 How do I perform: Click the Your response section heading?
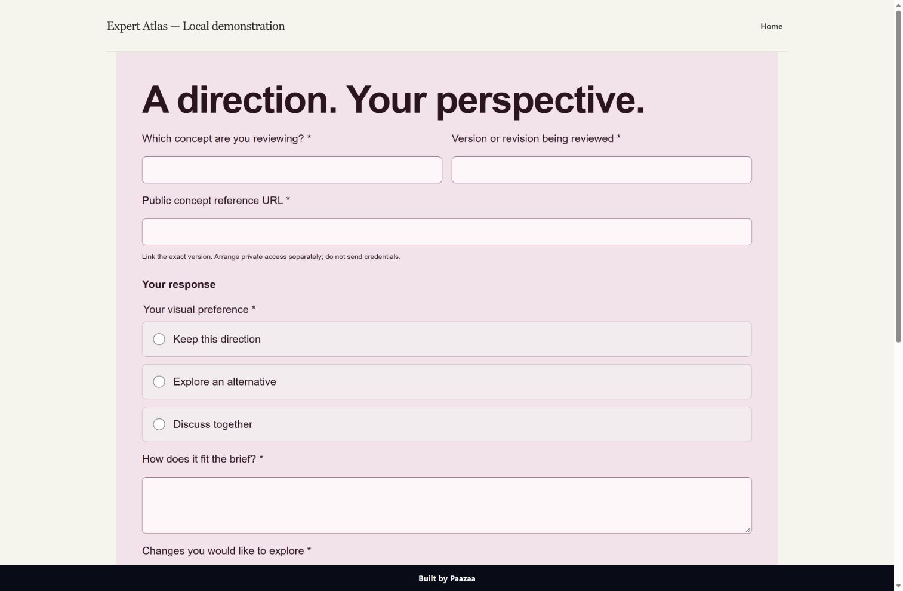(x=178, y=285)
